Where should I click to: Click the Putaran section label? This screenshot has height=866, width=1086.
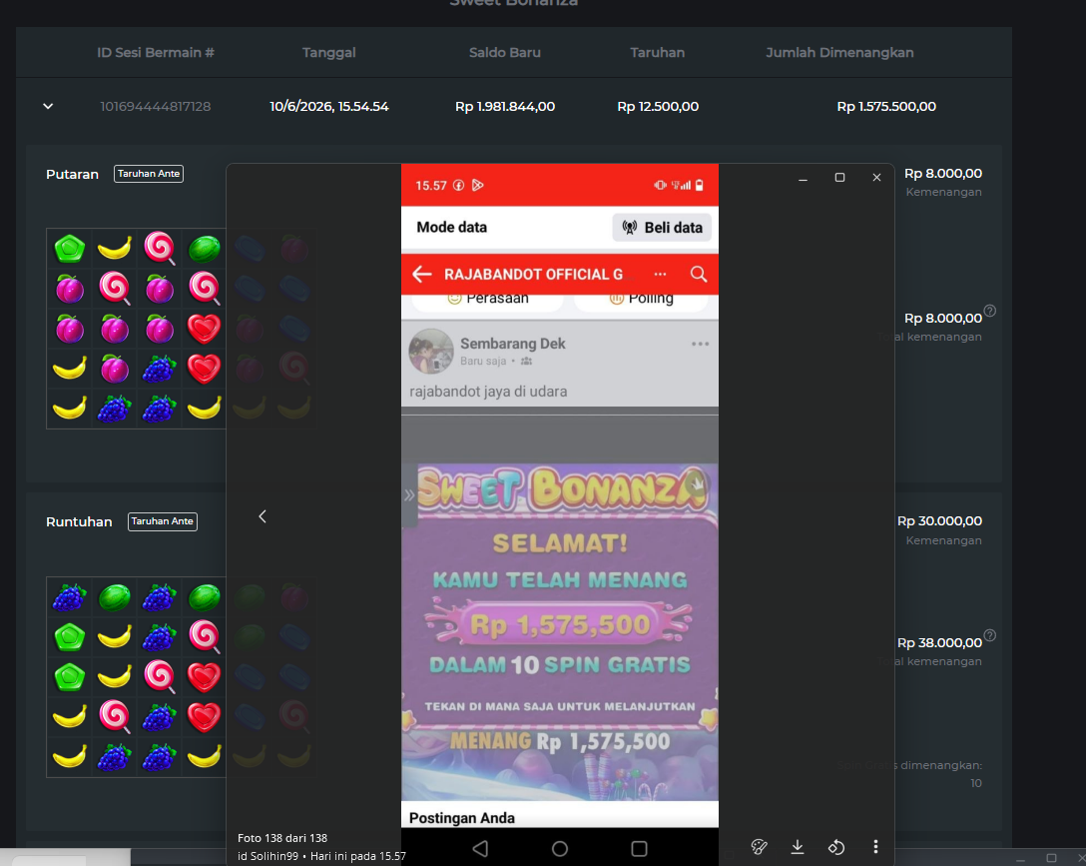coord(72,174)
